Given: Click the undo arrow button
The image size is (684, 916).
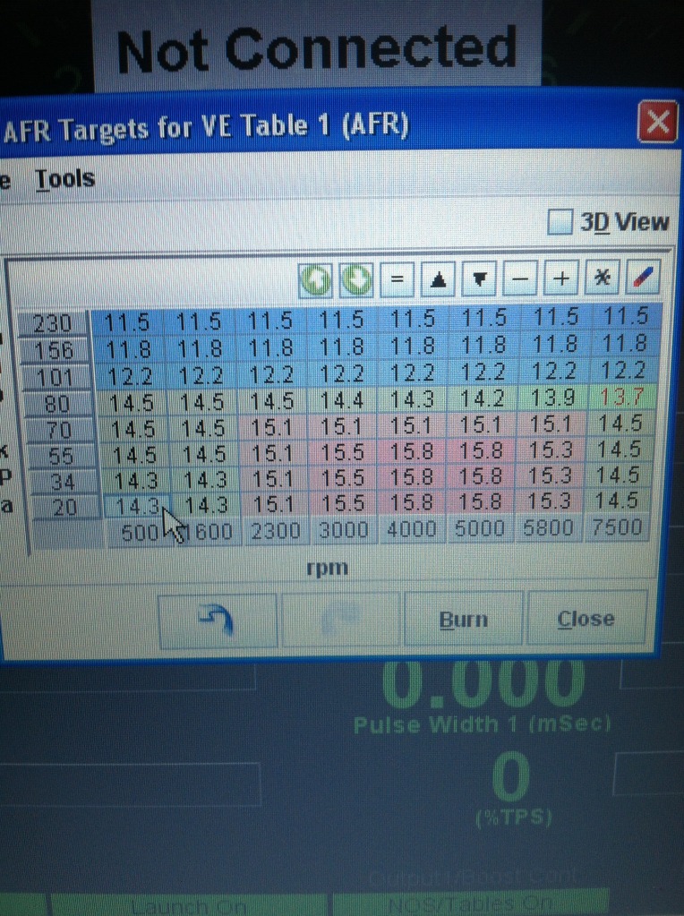Looking at the screenshot, I should point(218,621).
